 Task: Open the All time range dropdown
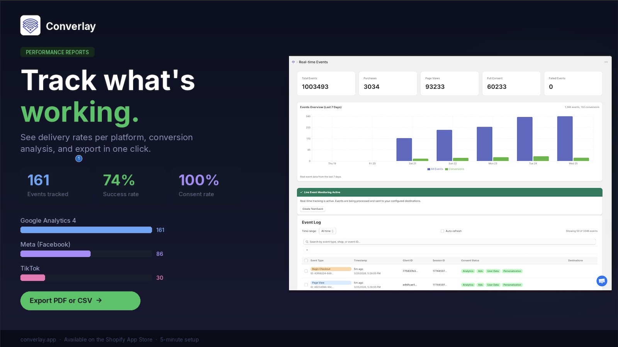328,231
